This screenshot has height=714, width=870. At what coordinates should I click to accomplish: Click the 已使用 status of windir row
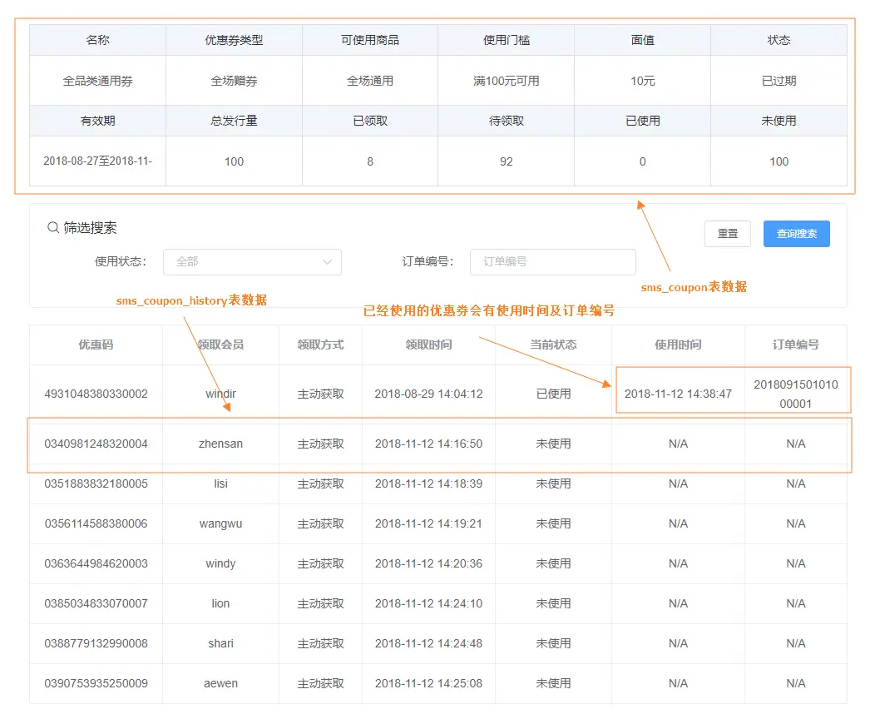pos(553,394)
